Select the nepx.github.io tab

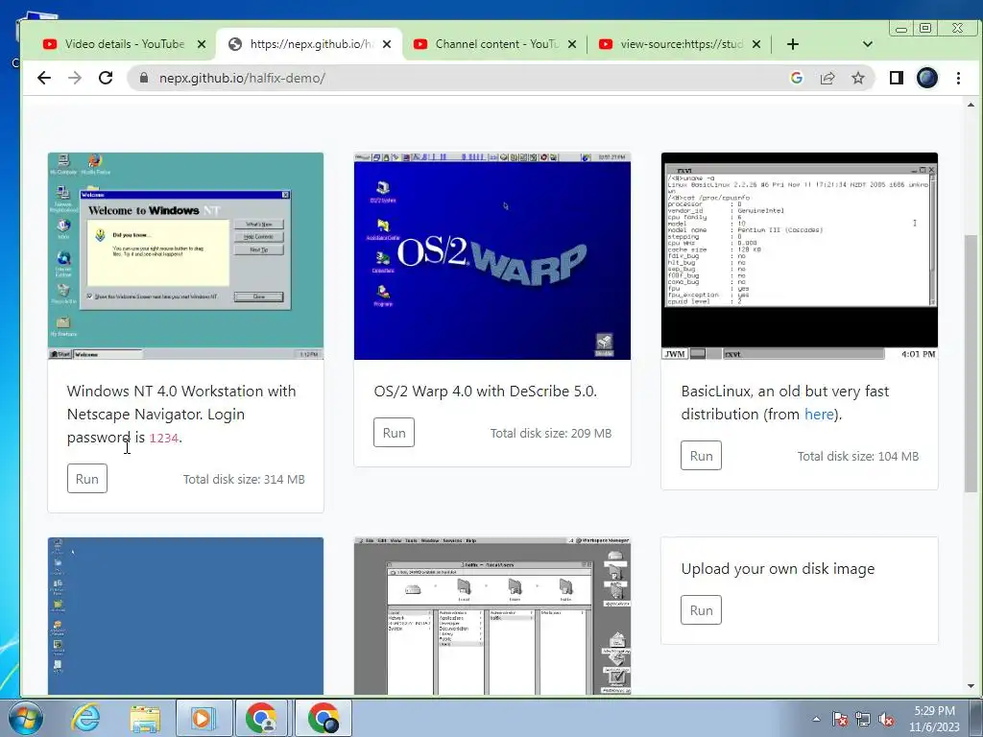[310, 44]
